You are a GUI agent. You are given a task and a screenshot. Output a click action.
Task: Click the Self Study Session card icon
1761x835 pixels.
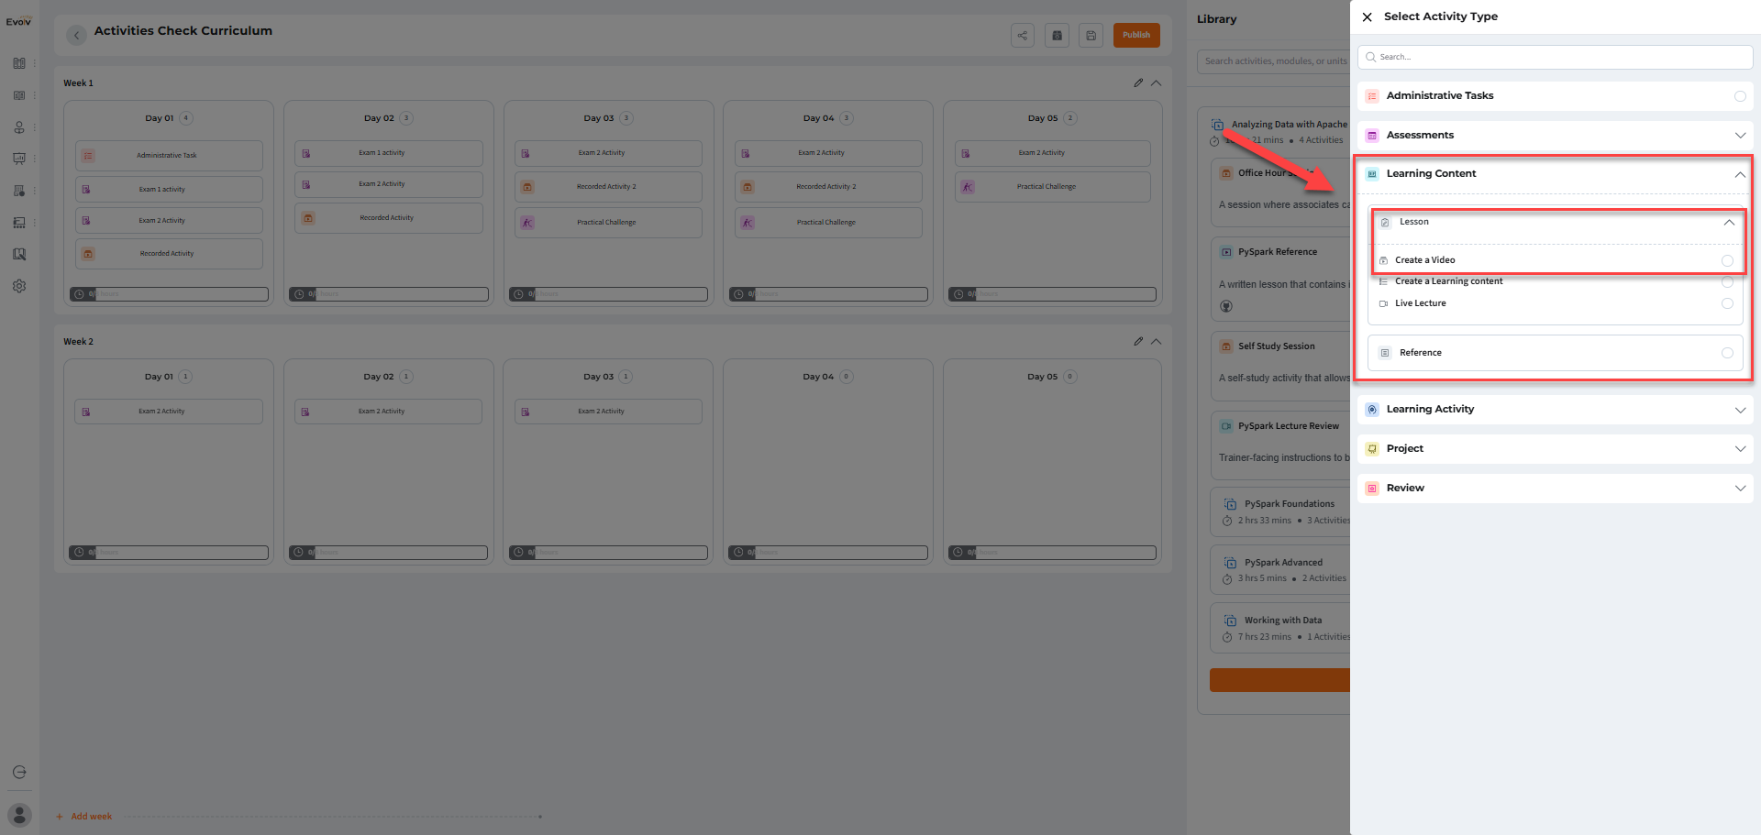1226,346
